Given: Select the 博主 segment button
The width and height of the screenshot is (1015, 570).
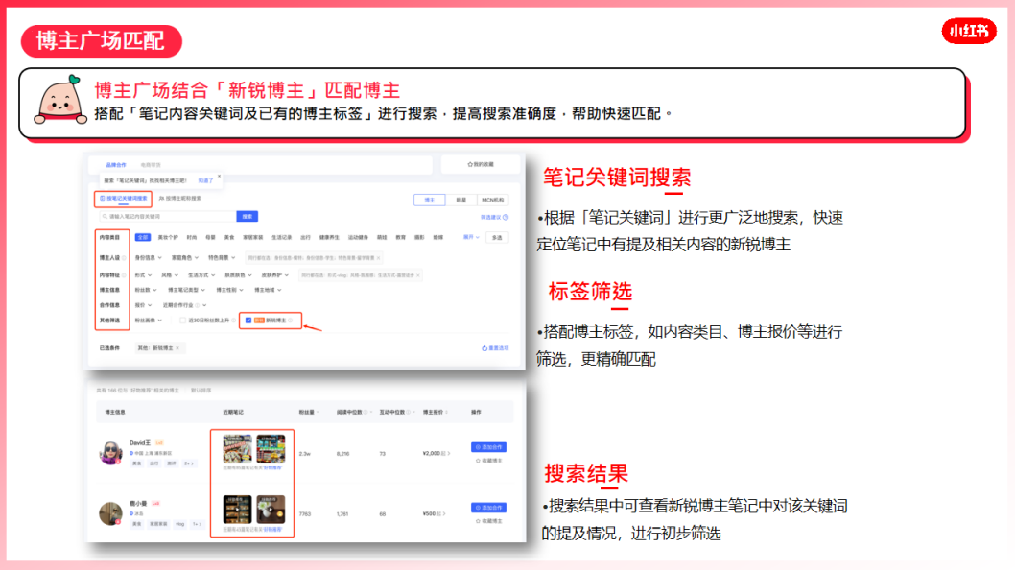Looking at the screenshot, I should 429,201.
